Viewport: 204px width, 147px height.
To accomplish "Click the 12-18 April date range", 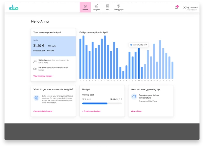I will [x=86, y=99].
